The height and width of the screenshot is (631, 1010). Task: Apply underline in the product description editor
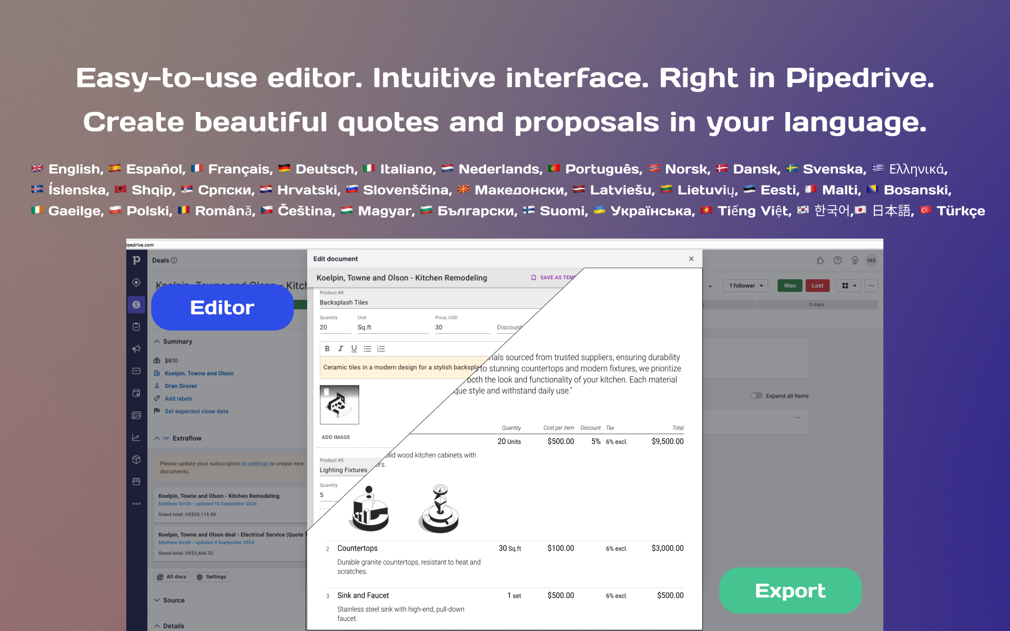[354, 349]
